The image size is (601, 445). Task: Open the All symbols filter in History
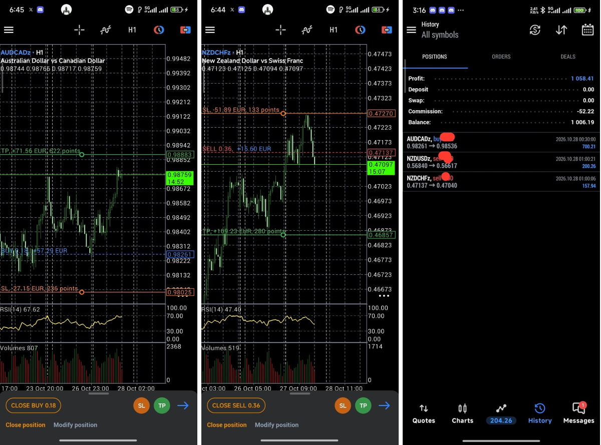coord(440,35)
